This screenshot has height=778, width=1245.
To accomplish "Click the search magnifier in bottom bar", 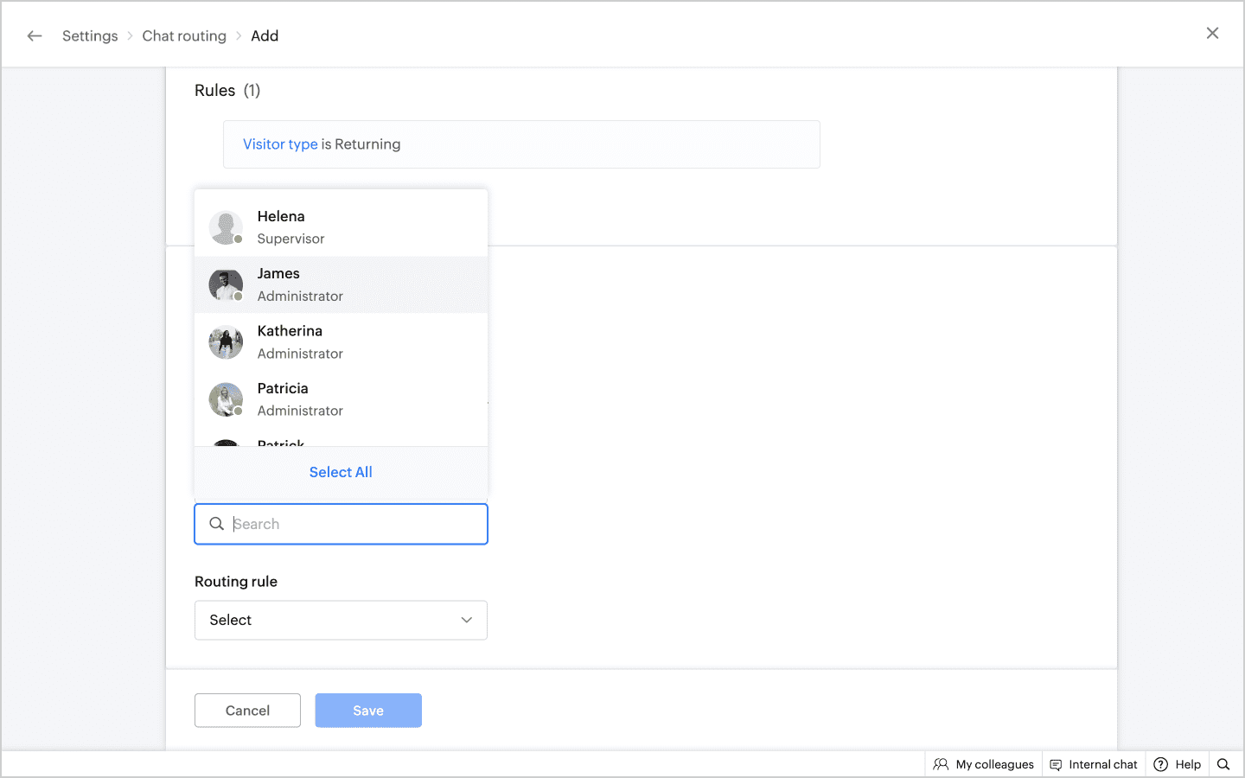I will point(1223,764).
